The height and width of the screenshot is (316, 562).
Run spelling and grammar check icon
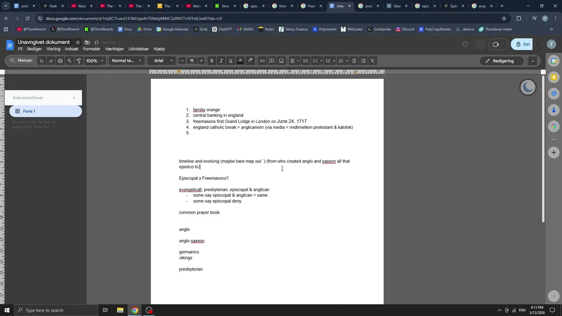(69, 61)
